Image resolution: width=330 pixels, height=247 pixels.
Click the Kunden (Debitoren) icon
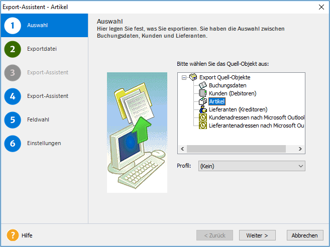(x=203, y=93)
